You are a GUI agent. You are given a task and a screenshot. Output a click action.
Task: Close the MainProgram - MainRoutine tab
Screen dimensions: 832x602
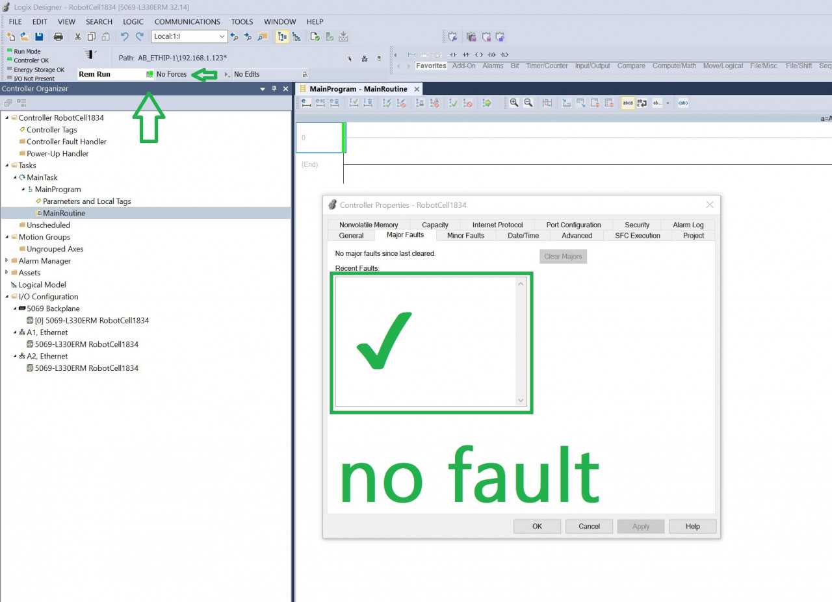tap(417, 89)
